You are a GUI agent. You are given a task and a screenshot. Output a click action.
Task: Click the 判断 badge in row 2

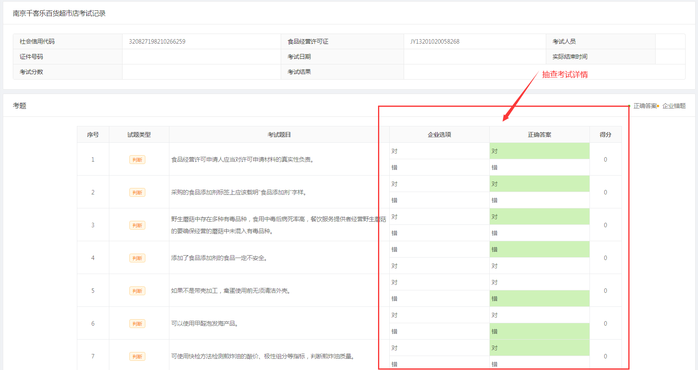pos(137,192)
